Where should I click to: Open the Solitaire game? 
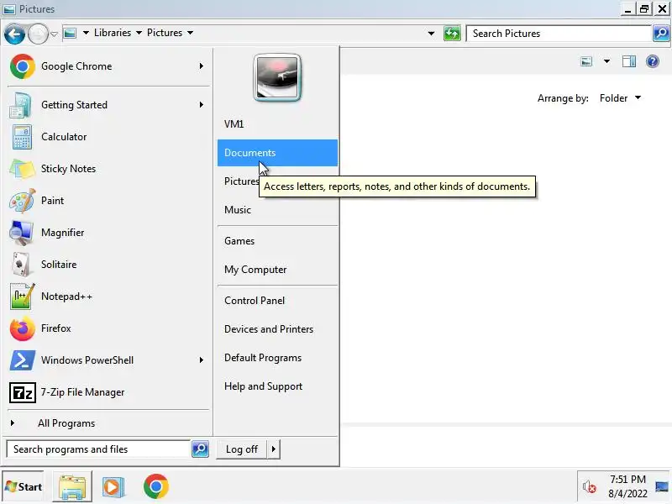point(108,265)
